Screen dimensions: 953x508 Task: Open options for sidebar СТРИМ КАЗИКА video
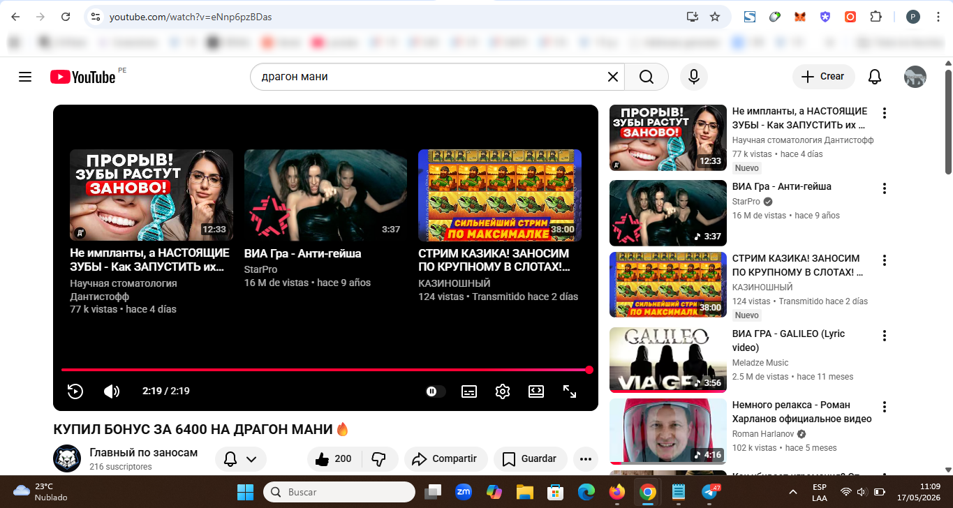pyautogui.click(x=885, y=260)
